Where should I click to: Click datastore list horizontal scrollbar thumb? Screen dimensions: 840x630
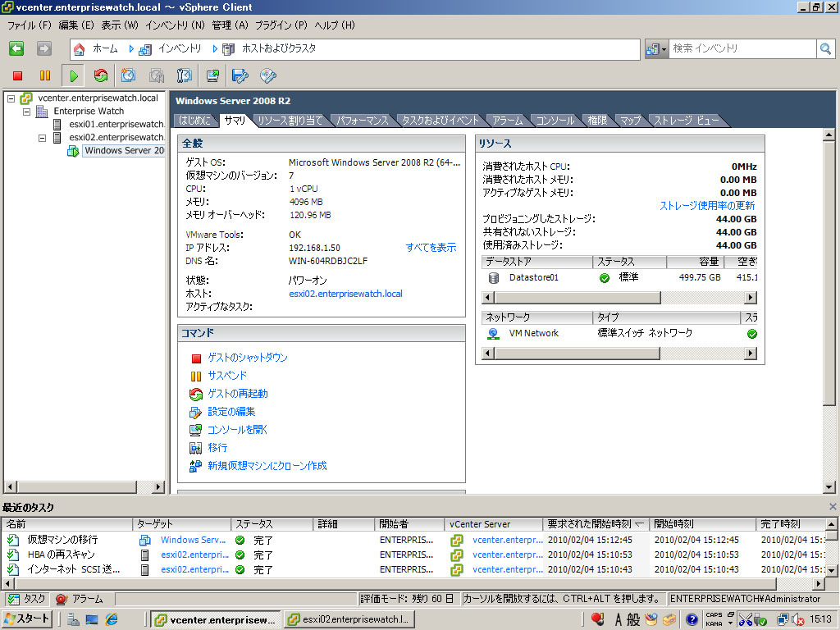pos(577,297)
